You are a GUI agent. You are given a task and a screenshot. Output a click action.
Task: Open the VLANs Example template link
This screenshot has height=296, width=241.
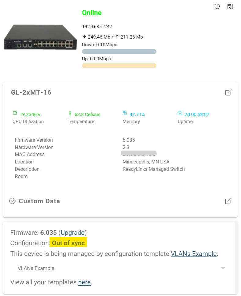coord(194,254)
